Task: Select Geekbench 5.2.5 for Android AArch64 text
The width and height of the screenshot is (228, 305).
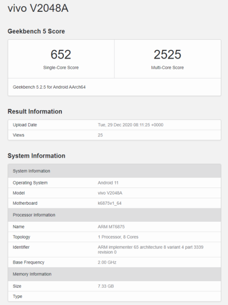Action: (x=49, y=87)
